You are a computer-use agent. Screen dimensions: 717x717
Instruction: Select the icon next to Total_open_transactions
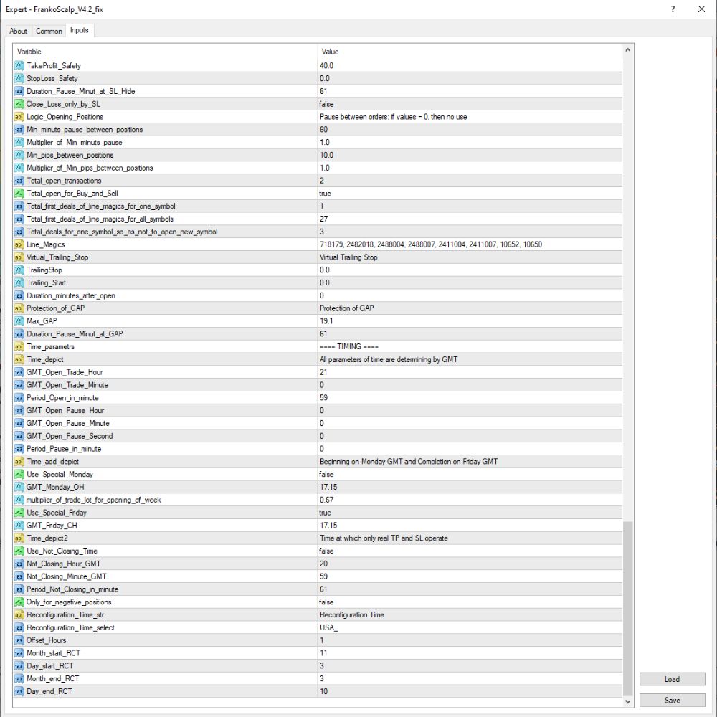pyautogui.click(x=19, y=181)
